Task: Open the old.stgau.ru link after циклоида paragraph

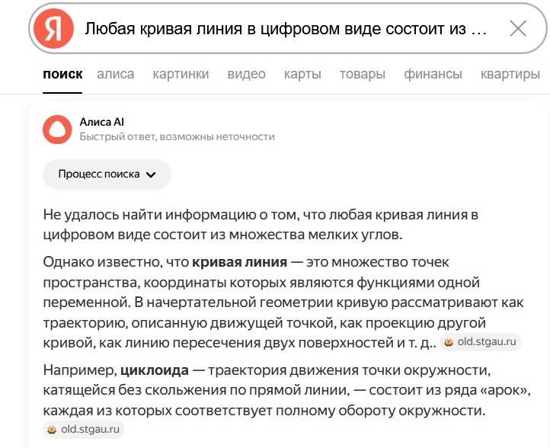Action: point(90,430)
